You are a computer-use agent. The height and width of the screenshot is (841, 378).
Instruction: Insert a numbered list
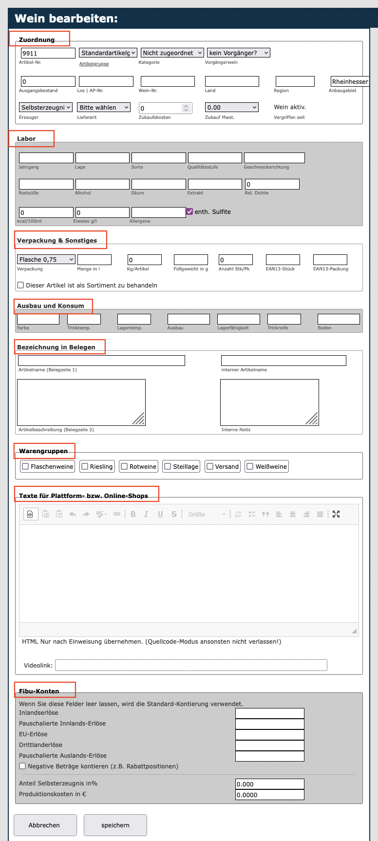pyautogui.click(x=238, y=514)
